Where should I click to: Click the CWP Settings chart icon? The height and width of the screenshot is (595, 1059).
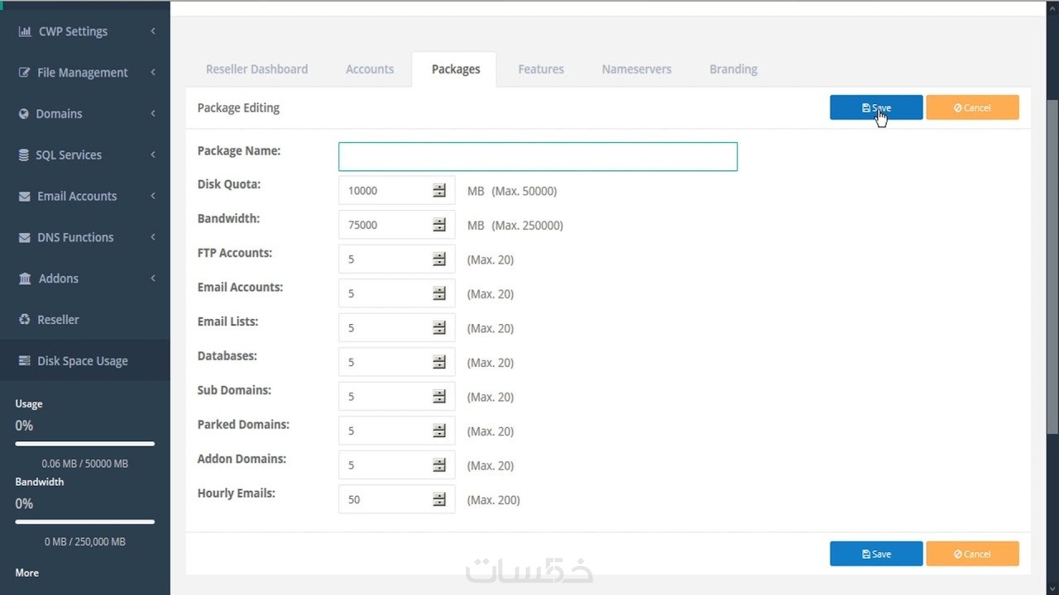coord(25,31)
